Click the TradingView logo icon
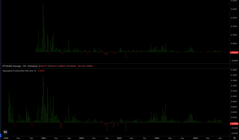The width and height of the screenshot is (239, 140). (5, 132)
